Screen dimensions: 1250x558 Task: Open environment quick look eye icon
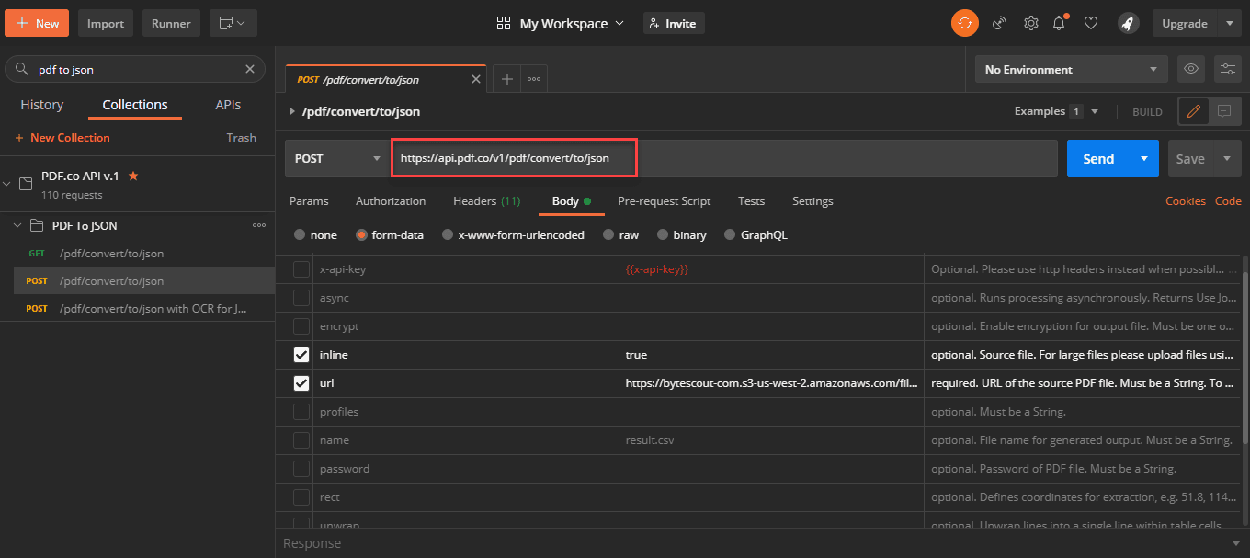point(1191,69)
